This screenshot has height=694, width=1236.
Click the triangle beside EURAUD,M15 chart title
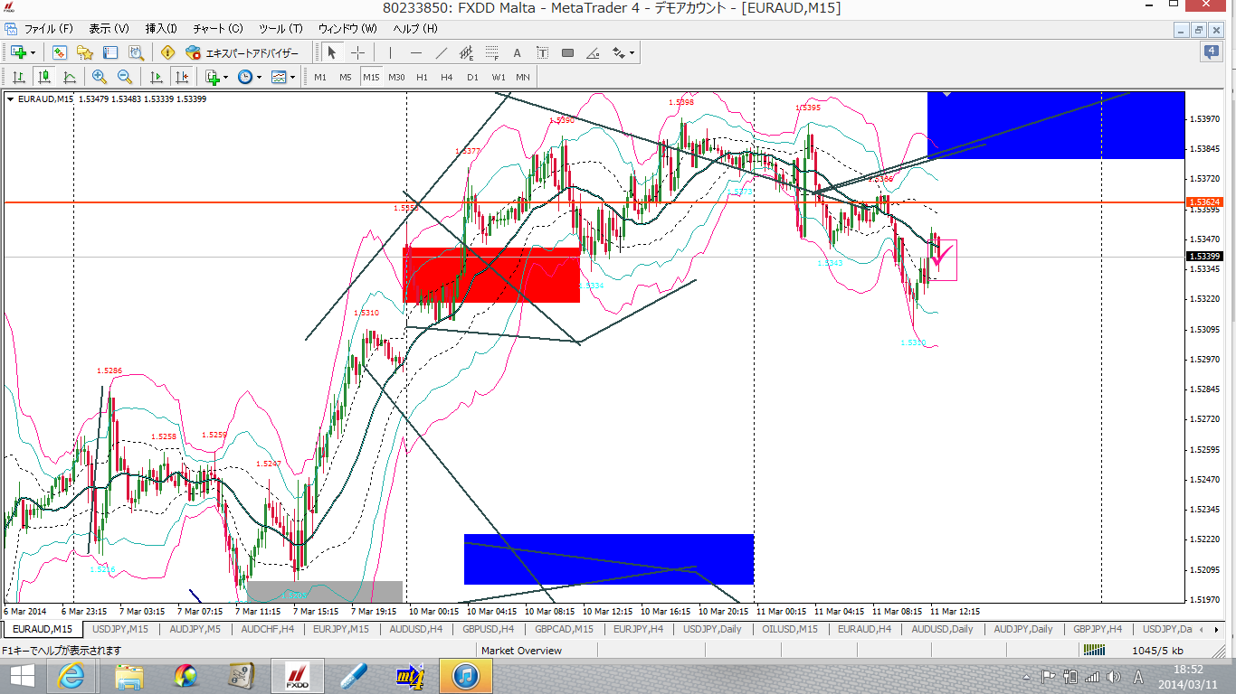point(10,99)
